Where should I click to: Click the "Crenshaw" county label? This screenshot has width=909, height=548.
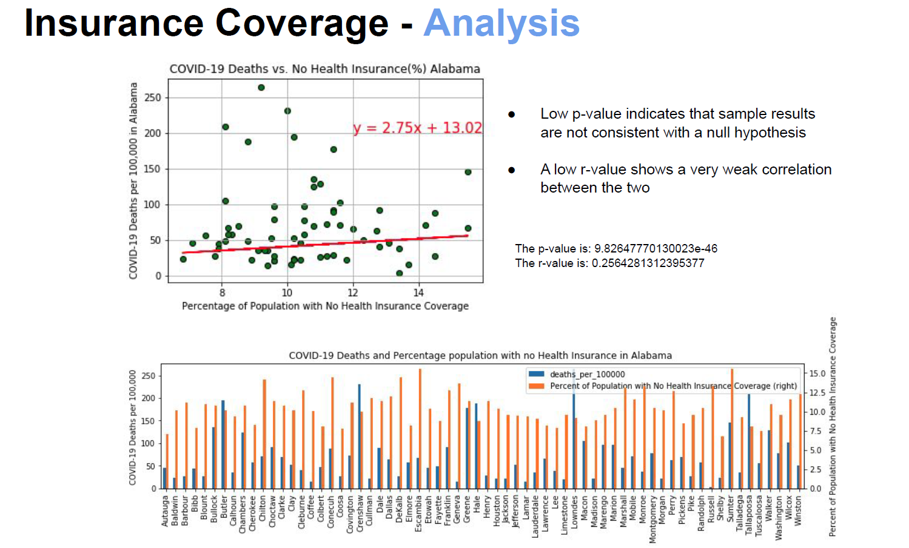(x=360, y=514)
